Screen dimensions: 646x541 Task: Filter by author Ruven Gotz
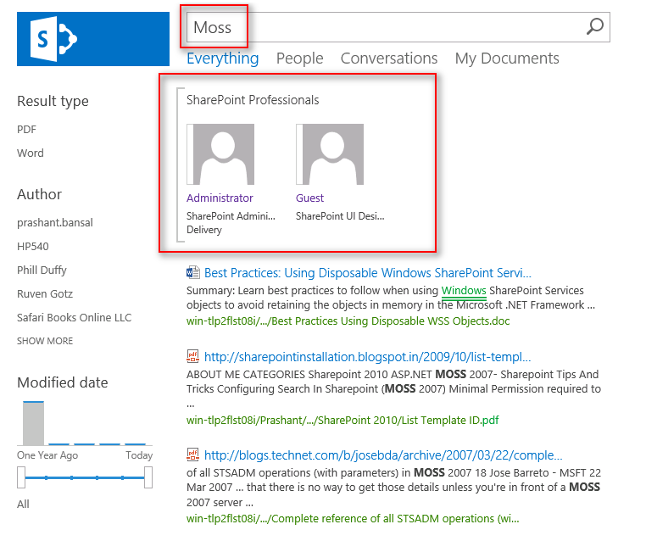click(45, 293)
